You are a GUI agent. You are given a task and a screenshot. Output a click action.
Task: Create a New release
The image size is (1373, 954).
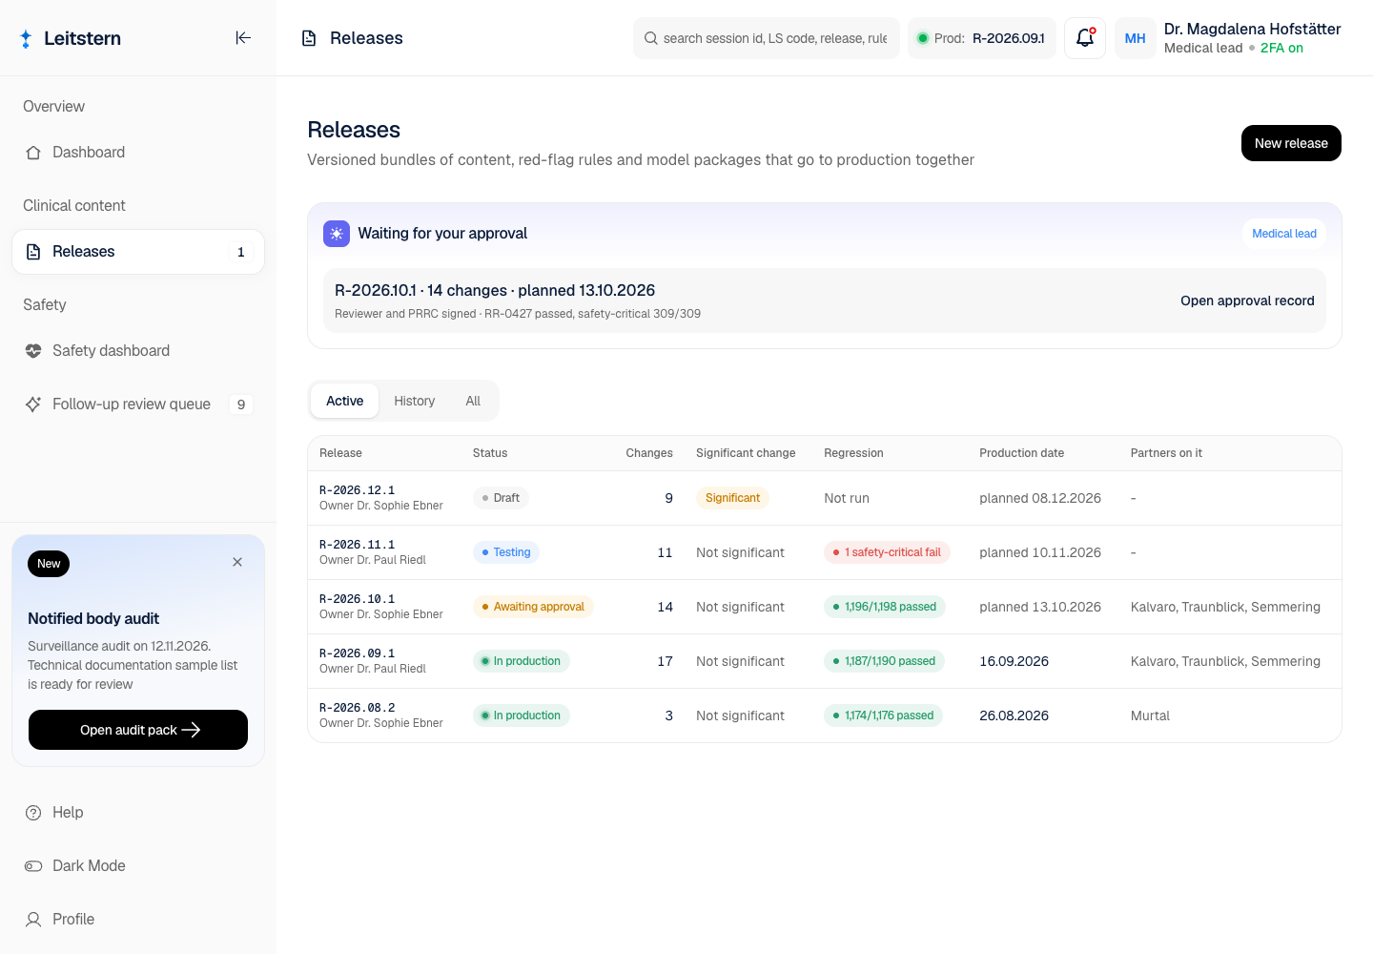(x=1291, y=143)
